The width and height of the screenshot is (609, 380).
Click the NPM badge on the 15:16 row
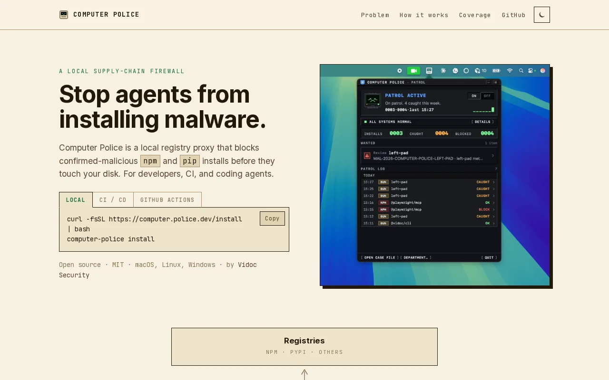pos(383,202)
